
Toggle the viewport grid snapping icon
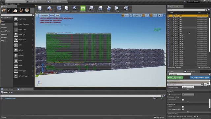click(x=137, y=16)
